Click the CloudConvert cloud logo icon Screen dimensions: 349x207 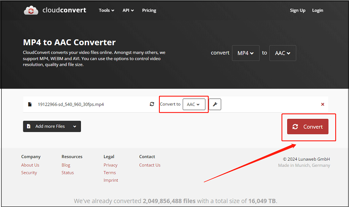[31, 10]
